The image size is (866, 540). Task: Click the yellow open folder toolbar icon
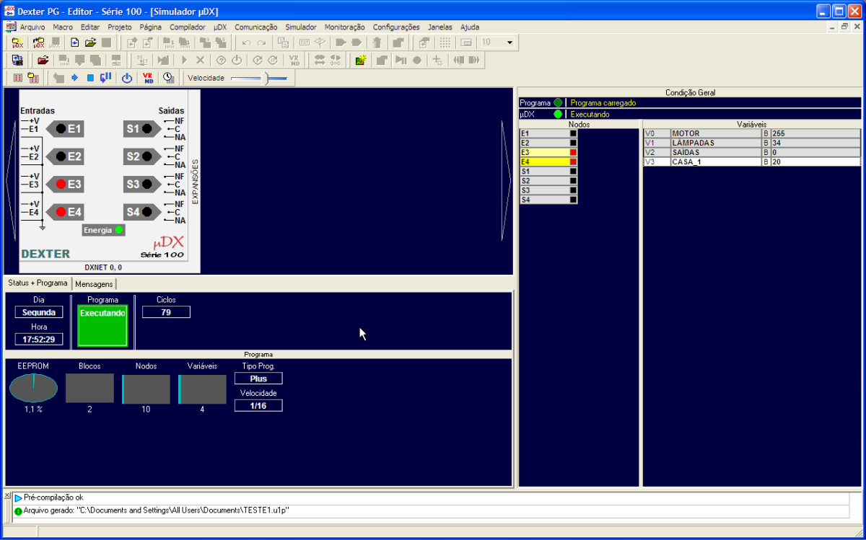click(x=90, y=43)
